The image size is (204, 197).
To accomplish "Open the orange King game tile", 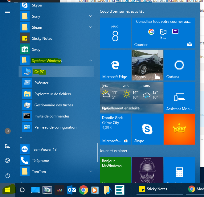I will click(179, 129).
